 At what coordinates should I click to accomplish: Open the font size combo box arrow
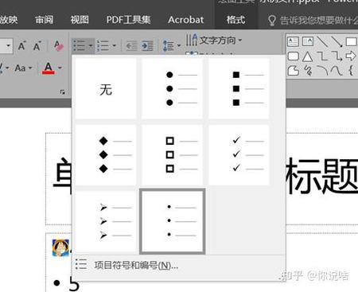point(8,46)
